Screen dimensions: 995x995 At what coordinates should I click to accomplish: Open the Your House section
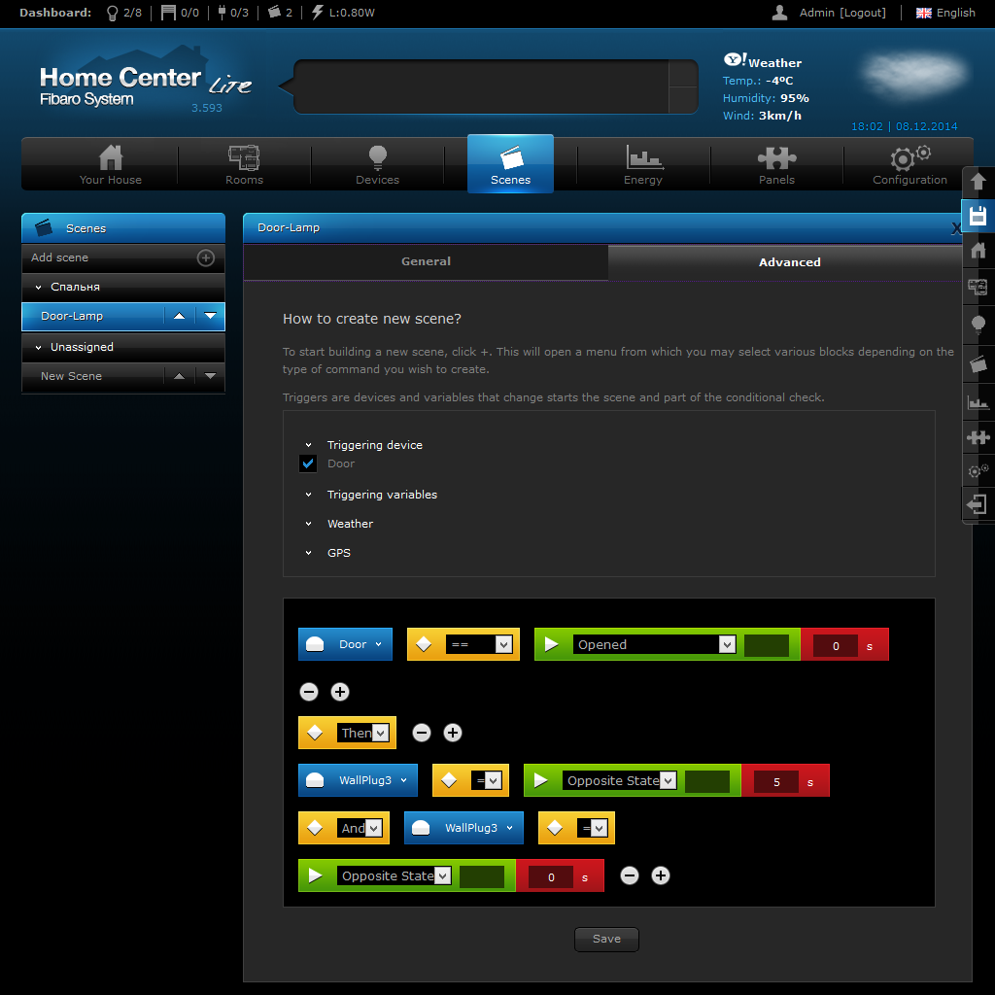point(111,165)
